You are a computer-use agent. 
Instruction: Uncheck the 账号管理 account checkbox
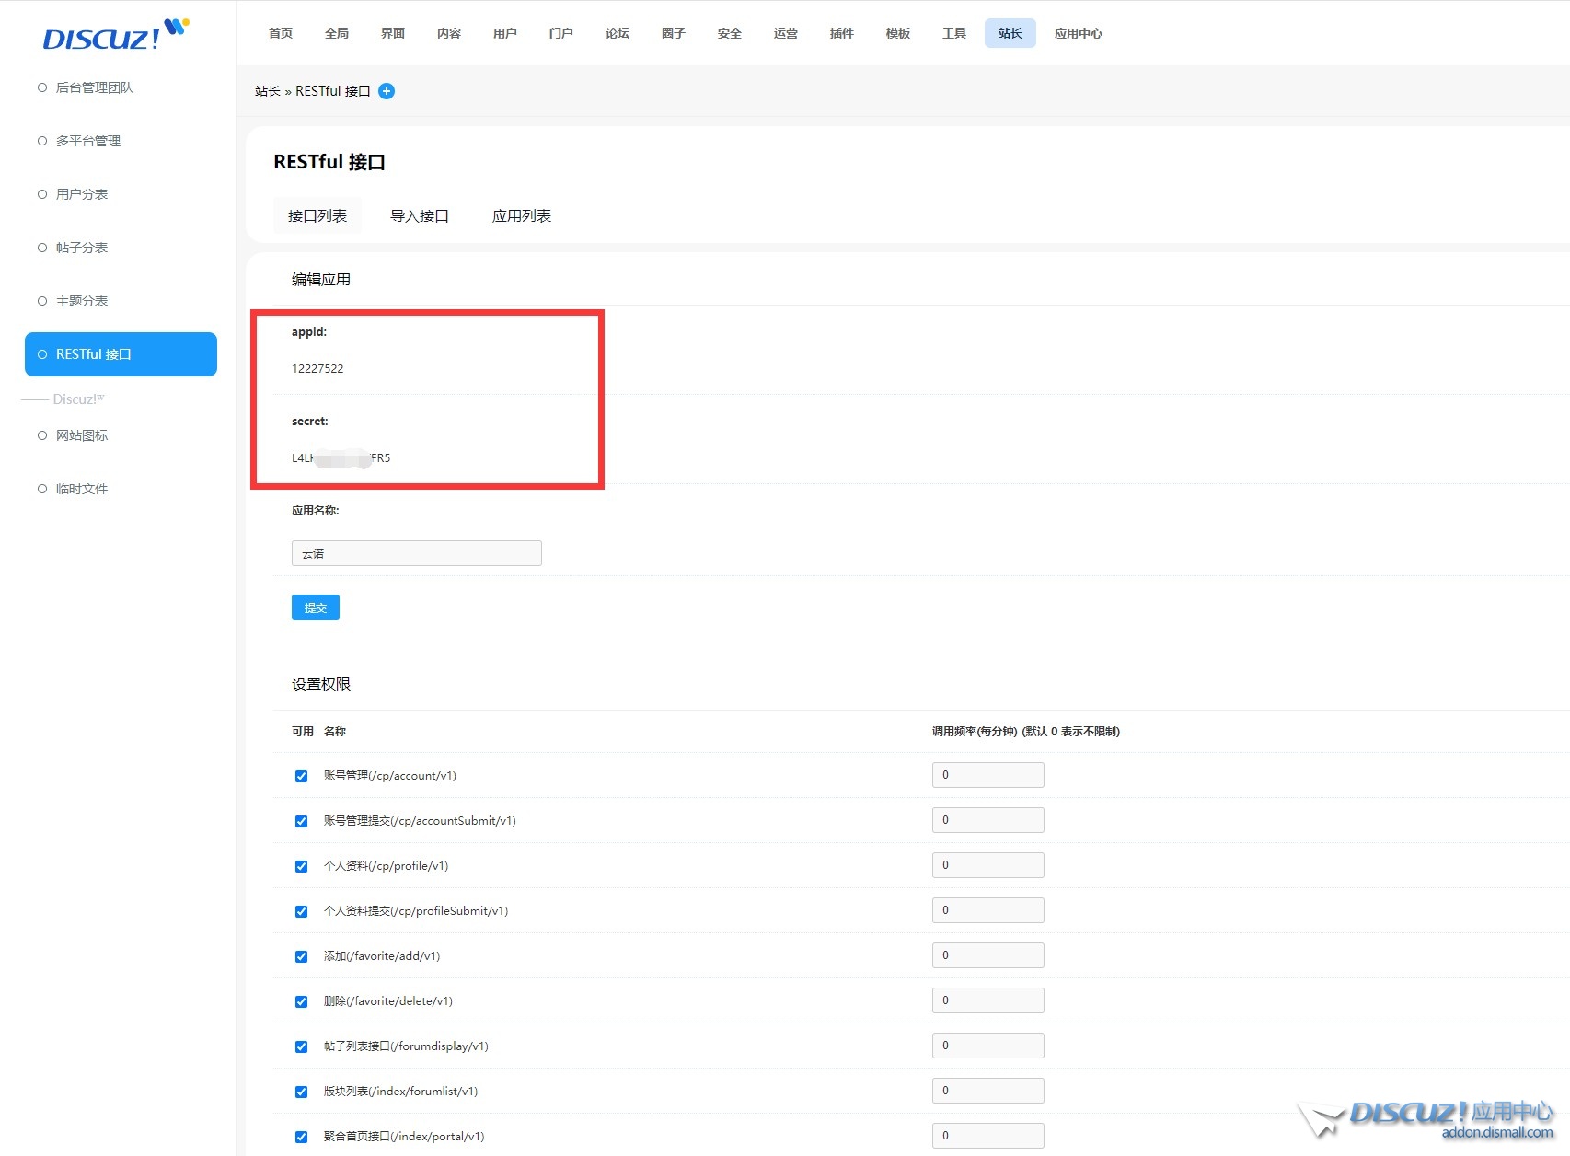pos(301,776)
